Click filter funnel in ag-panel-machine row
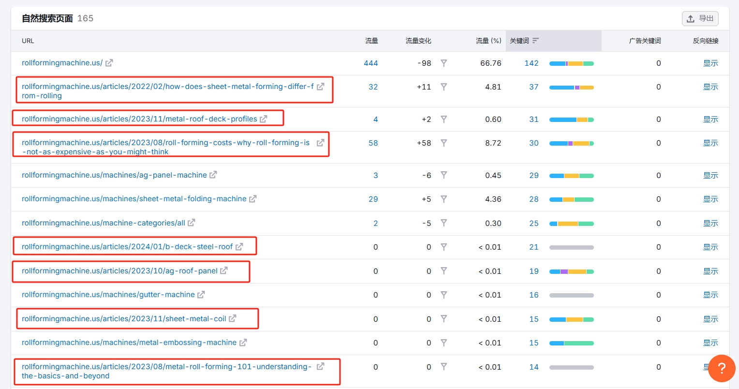739x389 pixels. 444,175
